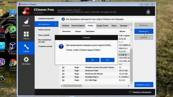Open Проверить обновления link
This screenshot has width=173, height=97.
(142, 92)
